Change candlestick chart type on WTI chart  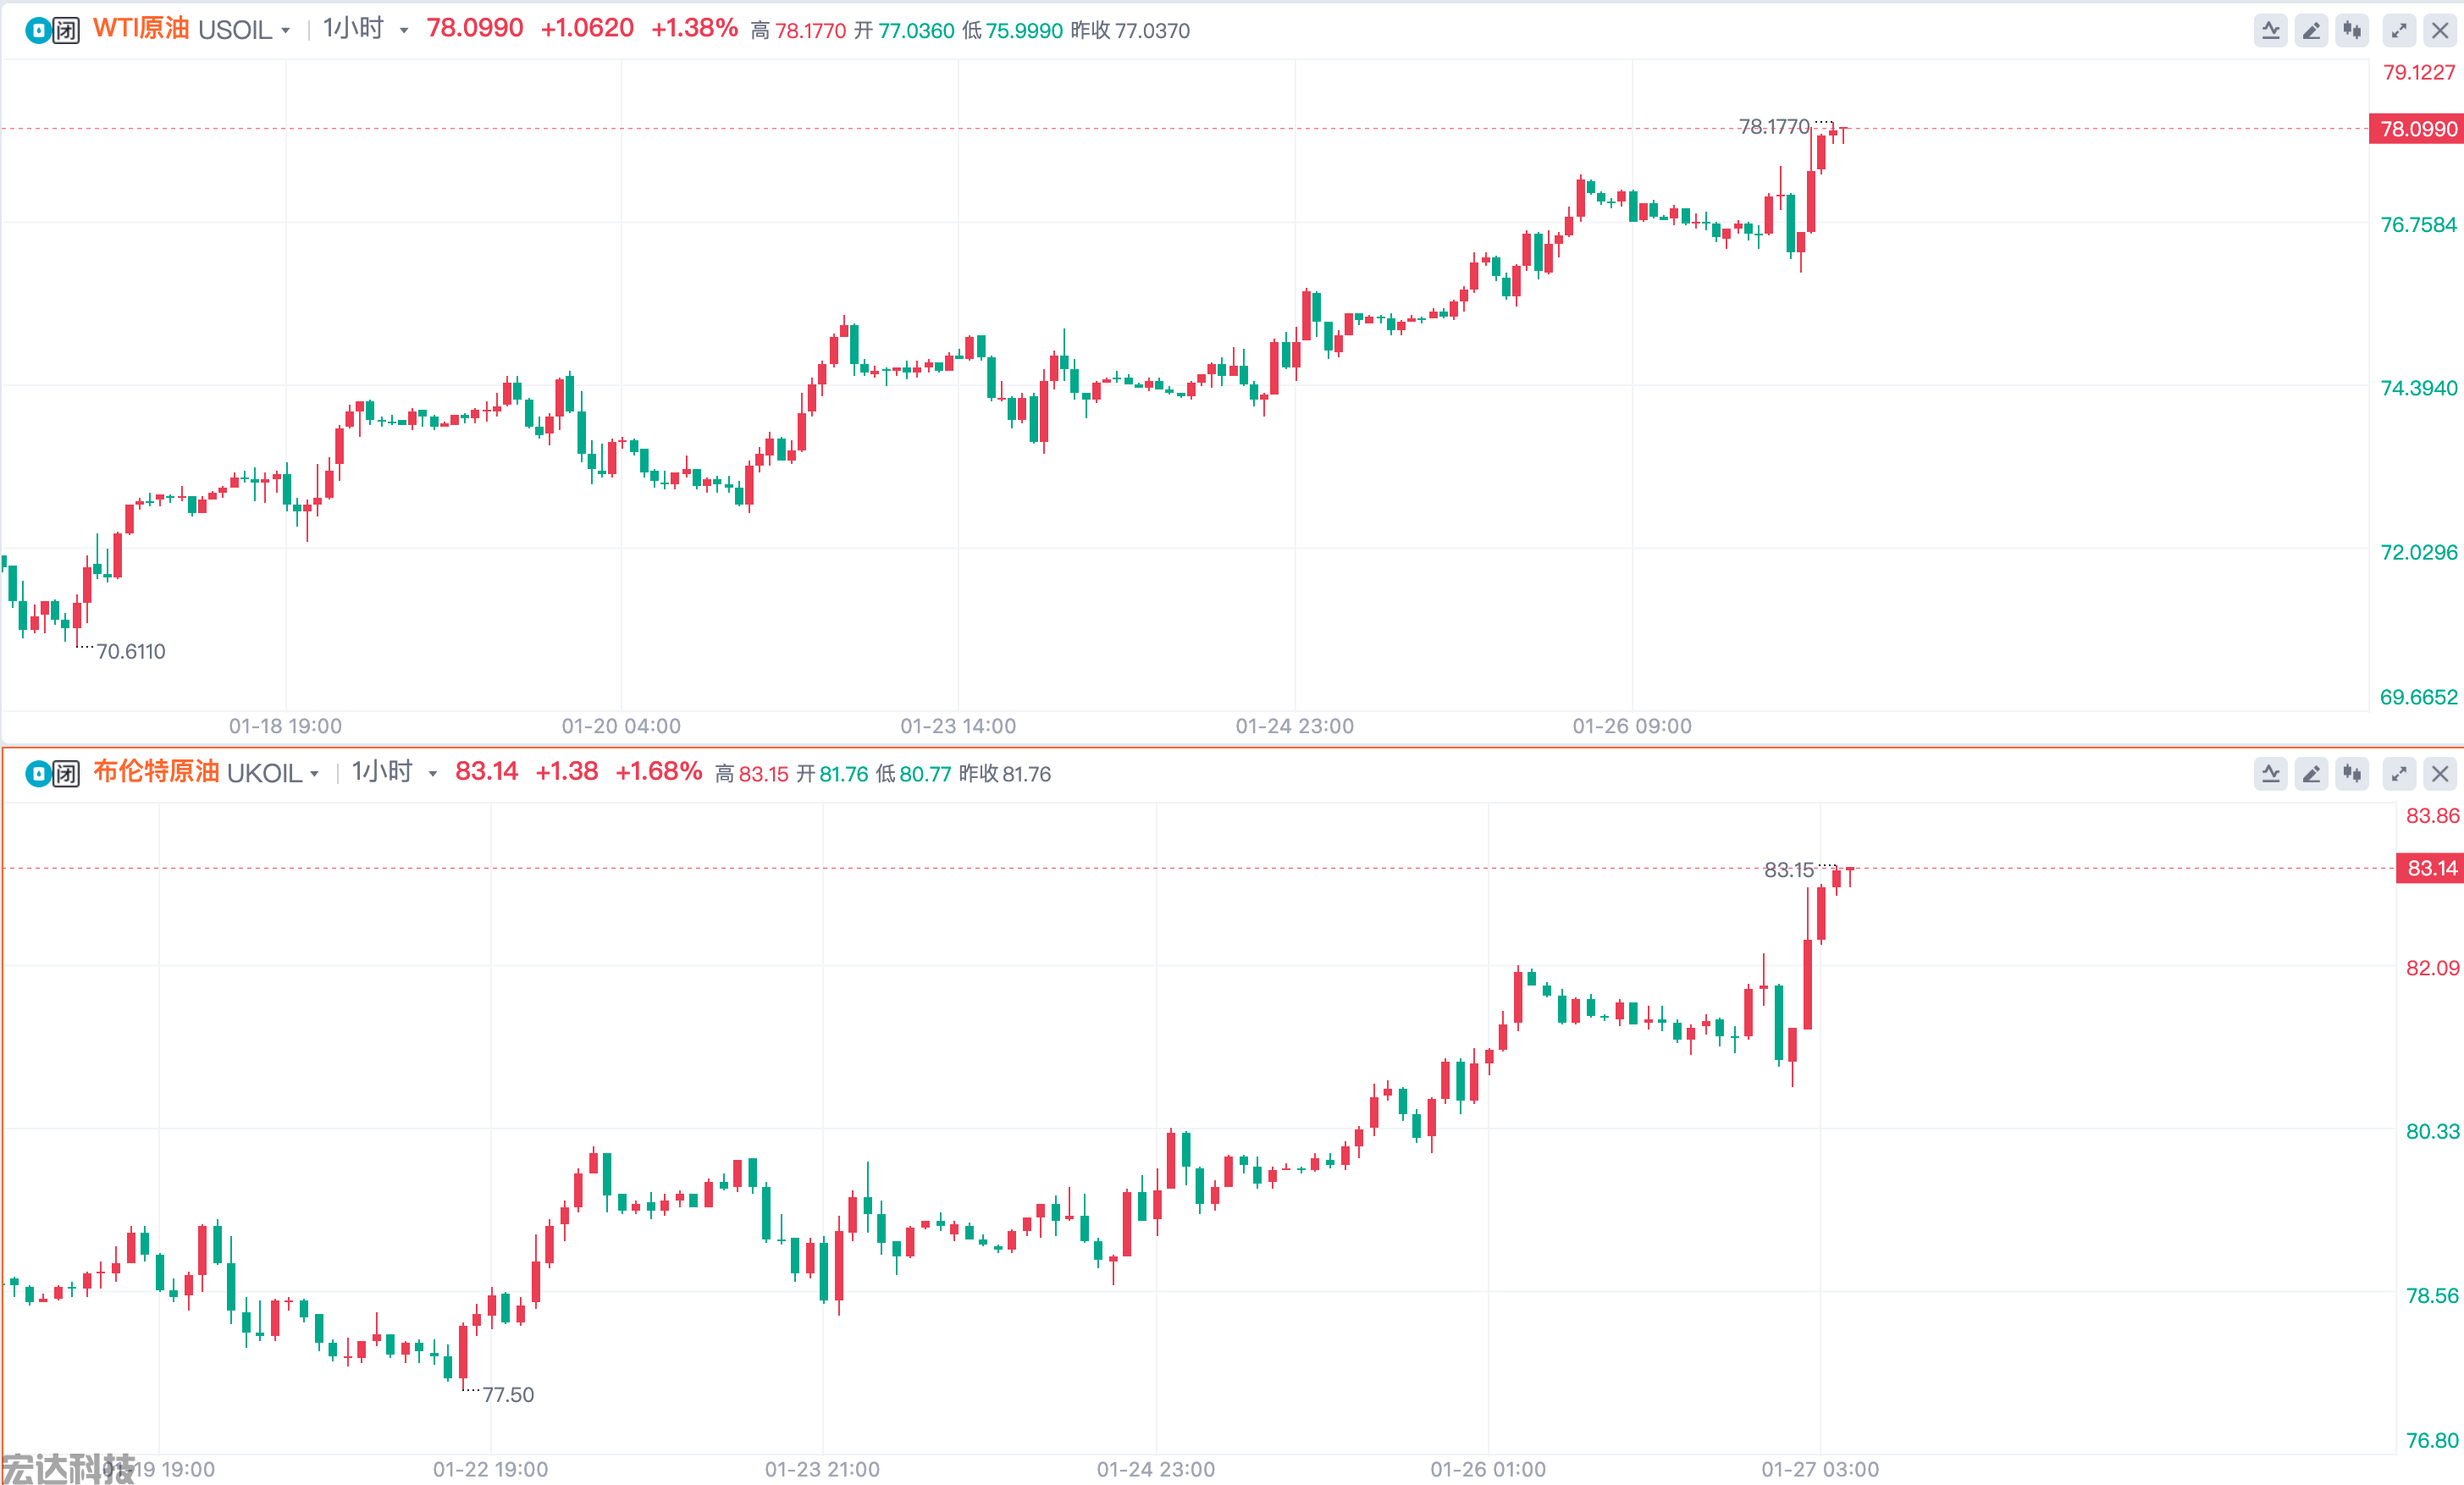(2352, 31)
